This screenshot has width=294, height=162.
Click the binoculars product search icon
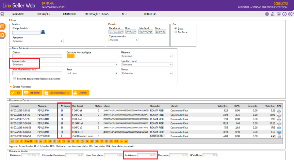click(x=42, y=32)
